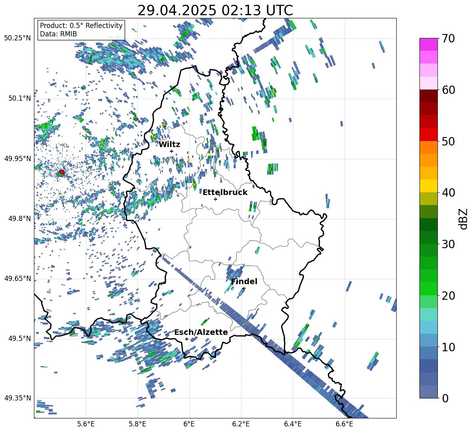This screenshot has width=473, height=432.
Task: Click the Findel city label
Action: click(x=244, y=281)
